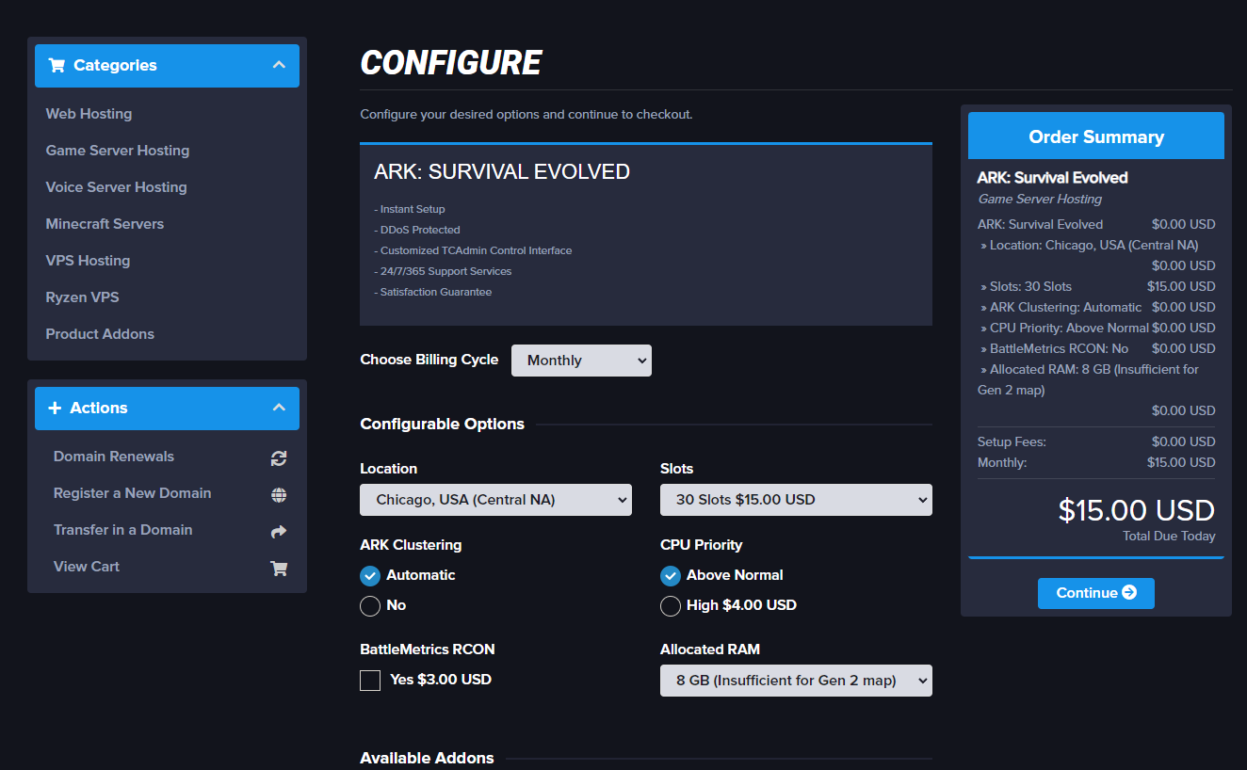This screenshot has height=770, width=1247.
Task: Click the globe icon beside Register a New Domain
Action: coord(278,493)
